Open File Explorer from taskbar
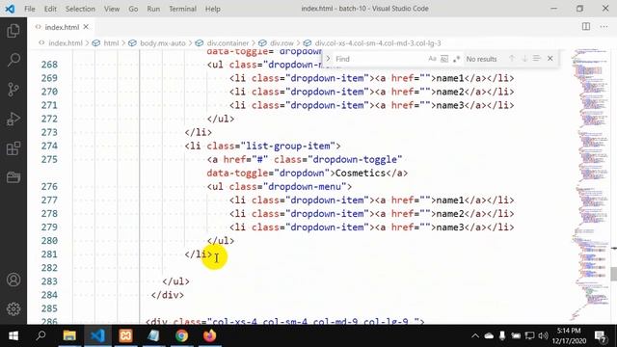Screen dimensions: 617x347 point(69,336)
